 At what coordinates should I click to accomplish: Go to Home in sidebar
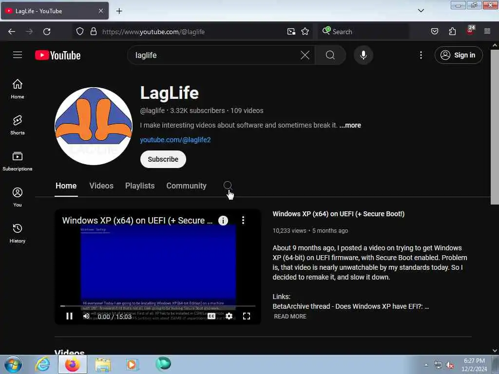(18, 89)
